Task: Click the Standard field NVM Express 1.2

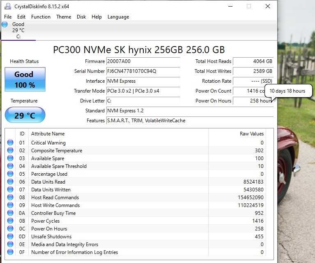Action: click(190, 111)
